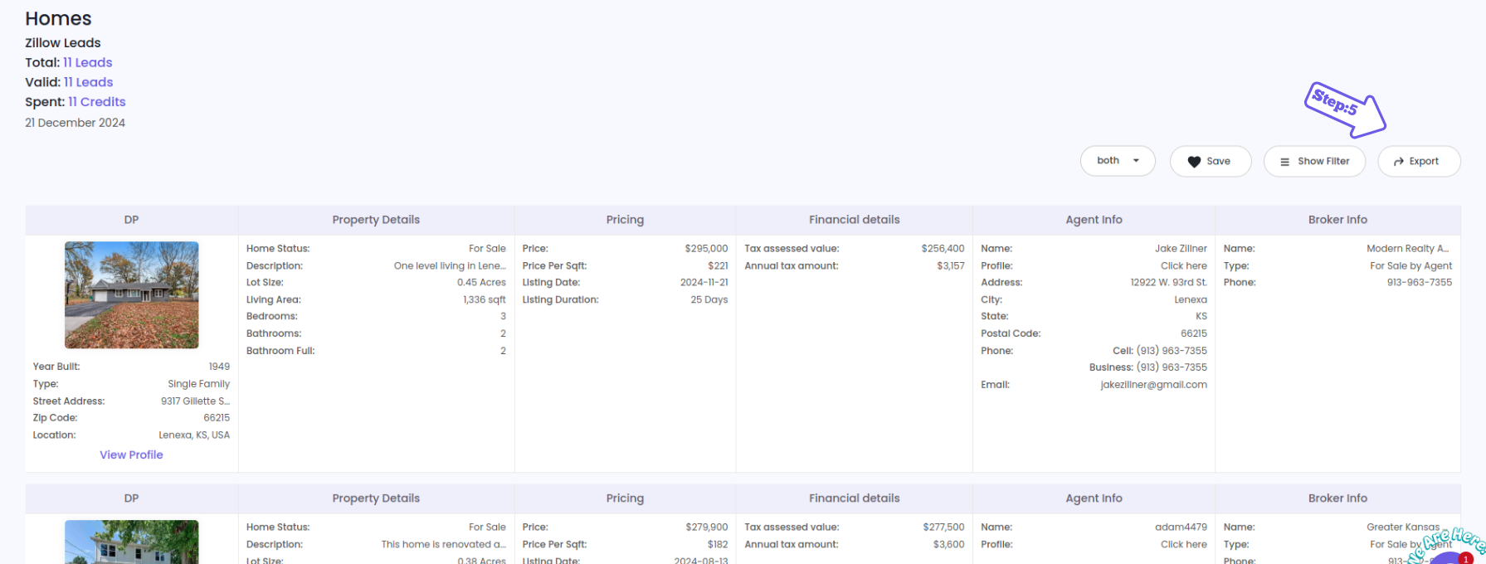Click Modern Realty broker phone number
This screenshot has width=1486, height=564.
point(1419,283)
